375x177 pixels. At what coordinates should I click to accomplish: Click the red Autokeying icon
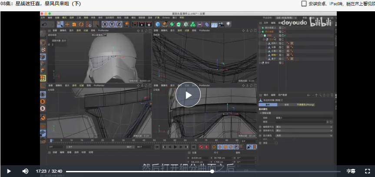point(206,147)
